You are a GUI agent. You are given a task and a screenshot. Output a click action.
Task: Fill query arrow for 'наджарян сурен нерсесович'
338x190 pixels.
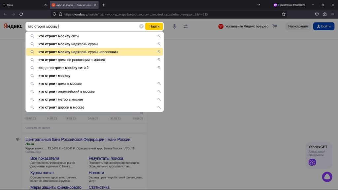159,52
